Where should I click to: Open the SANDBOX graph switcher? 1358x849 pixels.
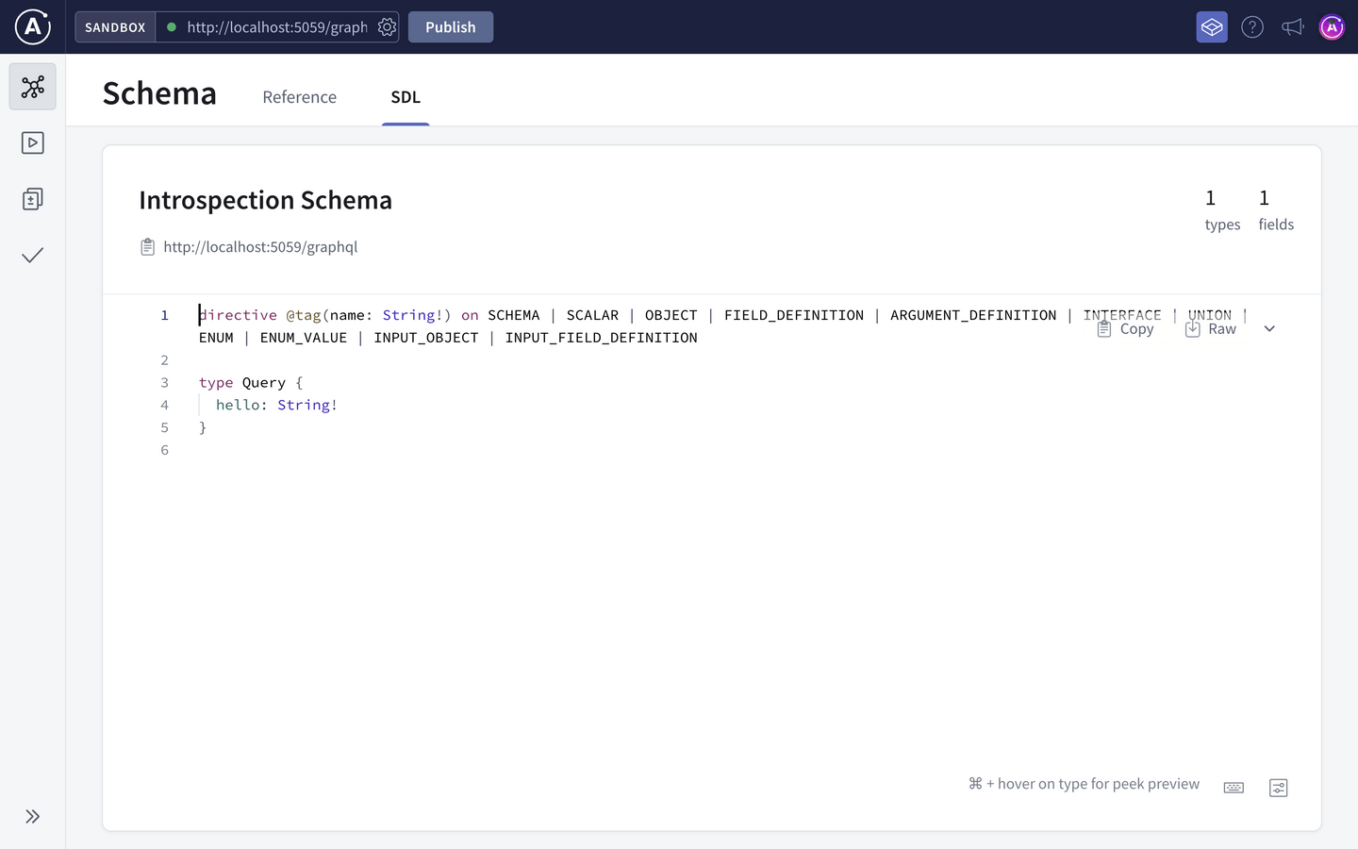pyautogui.click(x=114, y=27)
